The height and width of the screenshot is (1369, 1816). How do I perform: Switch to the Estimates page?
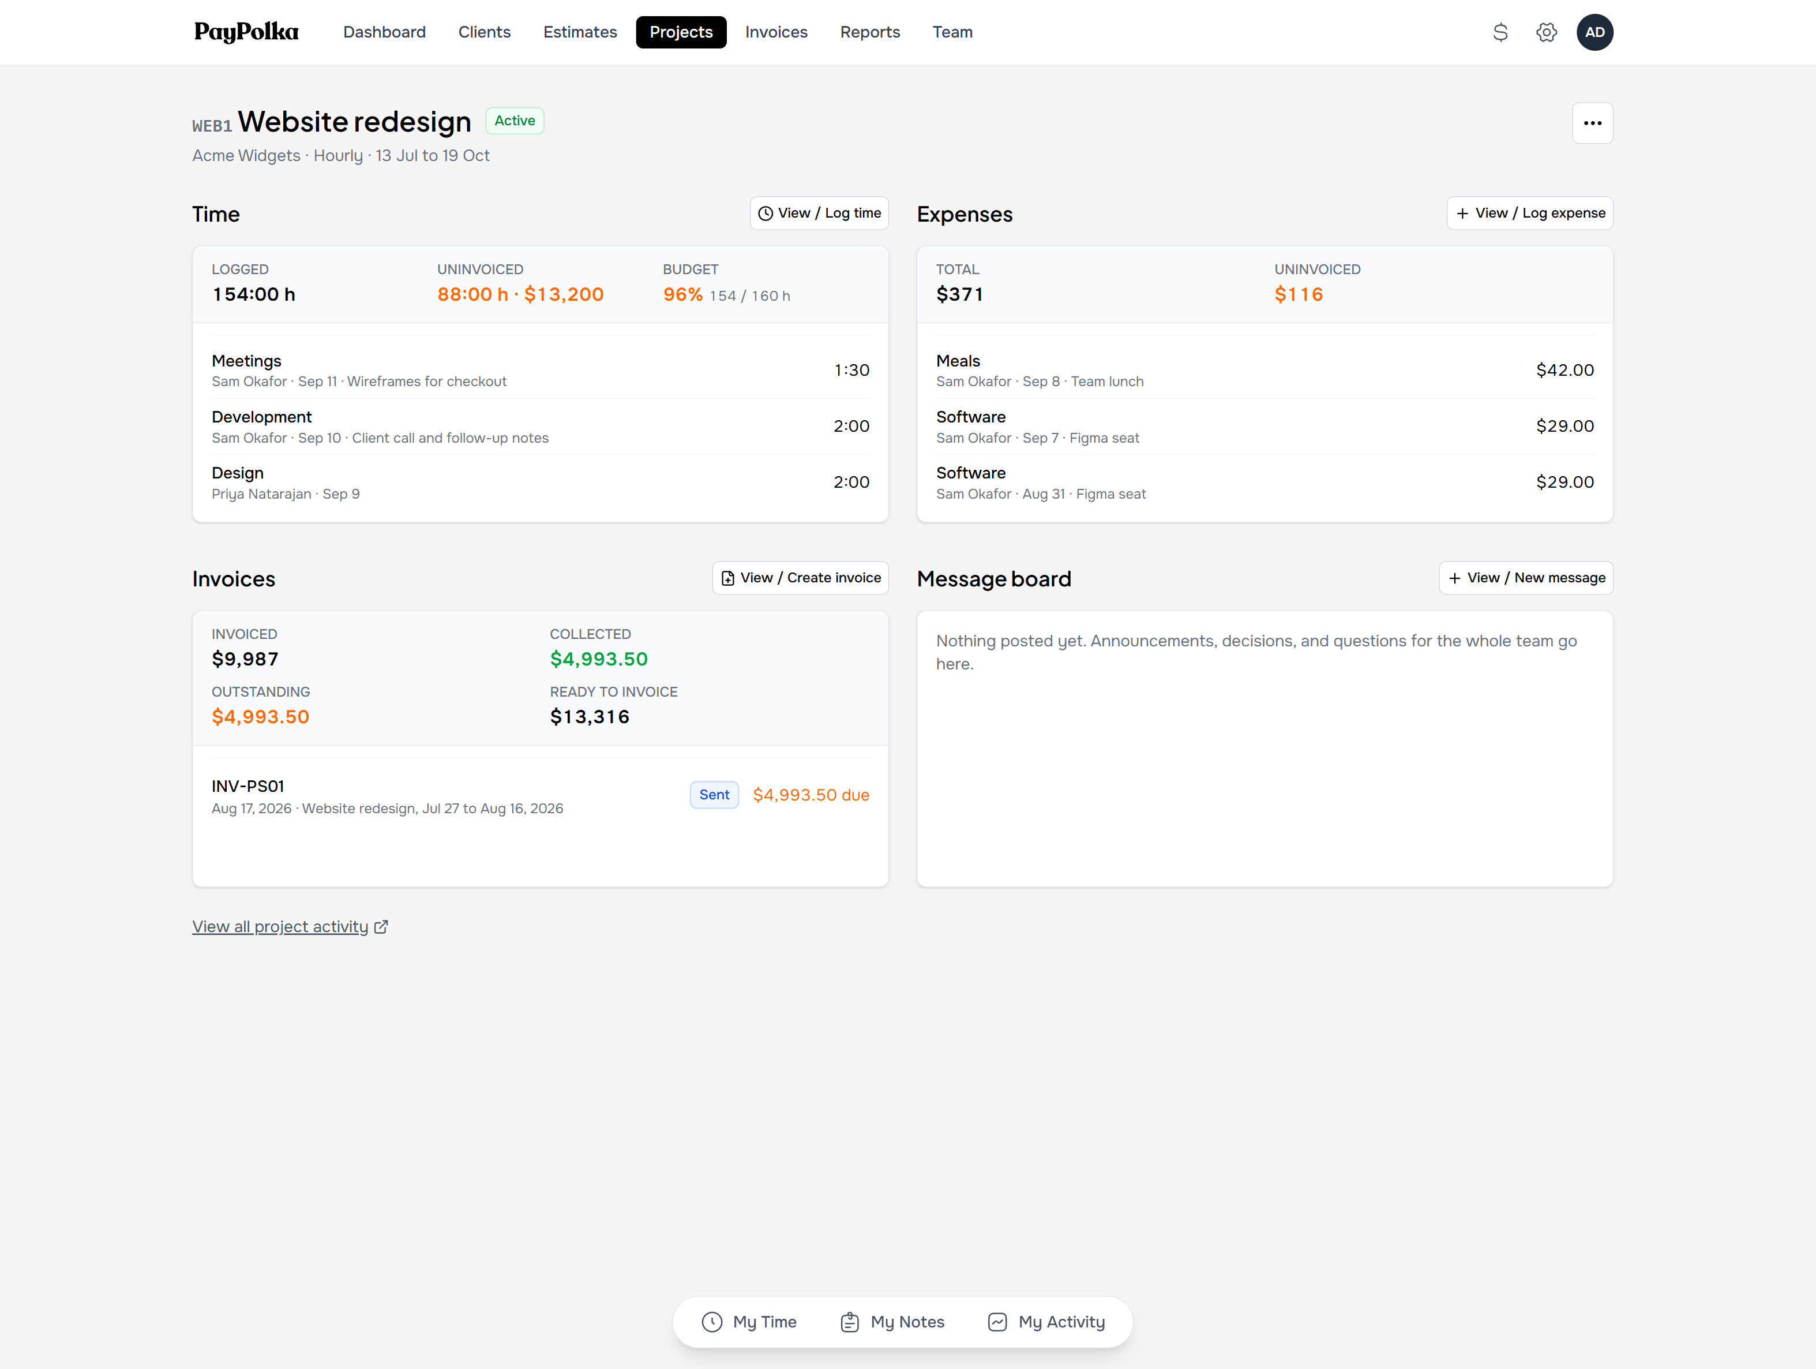[x=580, y=32]
